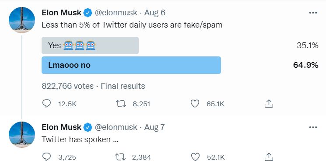This screenshot has width=326, height=164.
Task: Like the poll tweet with 65.1K likes
Action: 195,104
